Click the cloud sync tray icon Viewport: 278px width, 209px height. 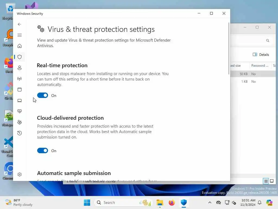(219, 202)
